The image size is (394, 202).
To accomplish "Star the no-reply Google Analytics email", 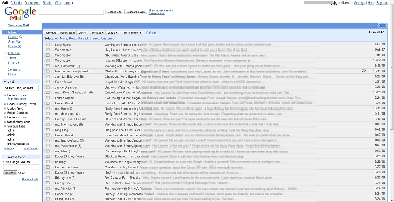I will [52, 162].
